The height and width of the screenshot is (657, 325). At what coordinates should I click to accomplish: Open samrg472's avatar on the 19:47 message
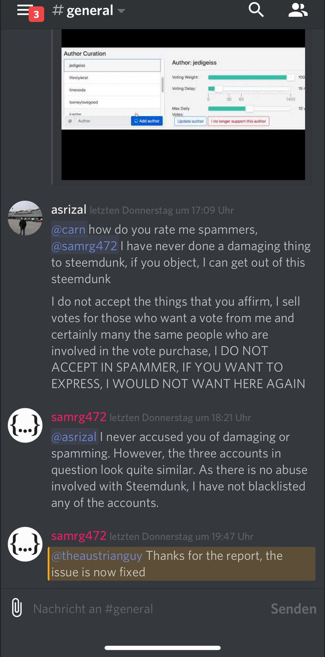(x=25, y=544)
